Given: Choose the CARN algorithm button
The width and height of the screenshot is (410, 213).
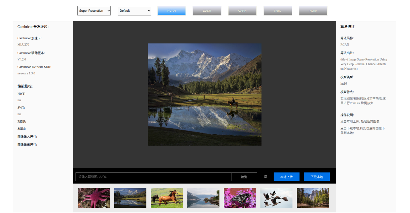Looking at the screenshot, I should tap(242, 11).
